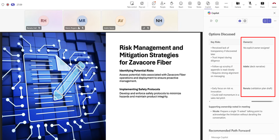Open the React emoji picker
This screenshot has height=140, width=279.
(x=181, y=4)
